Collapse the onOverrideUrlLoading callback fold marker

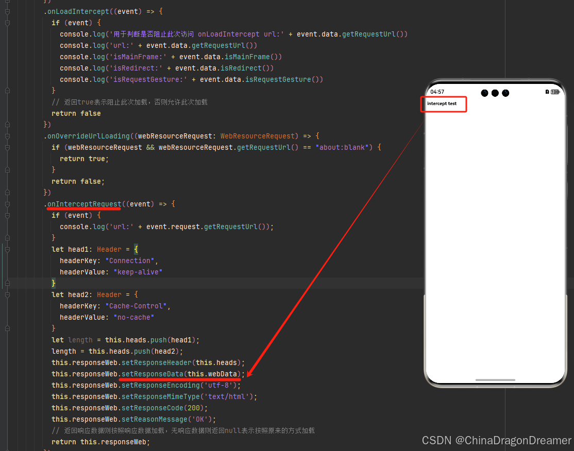click(7, 136)
